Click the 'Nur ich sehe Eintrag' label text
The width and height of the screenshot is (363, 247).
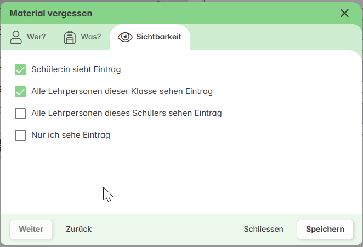[x=71, y=136]
